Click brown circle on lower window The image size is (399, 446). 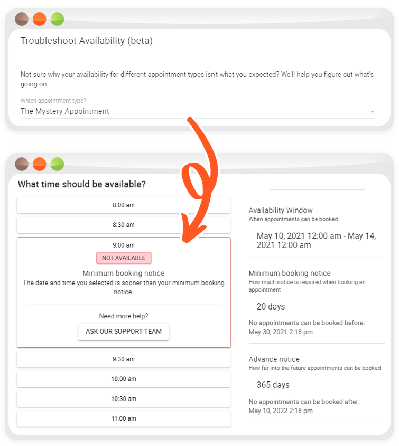click(x=22, y=164)
